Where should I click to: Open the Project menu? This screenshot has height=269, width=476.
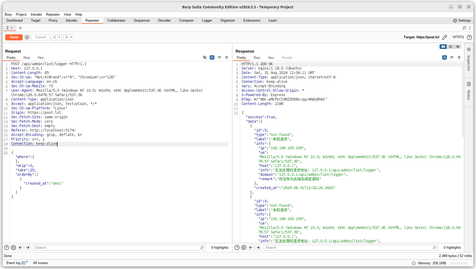21,15
